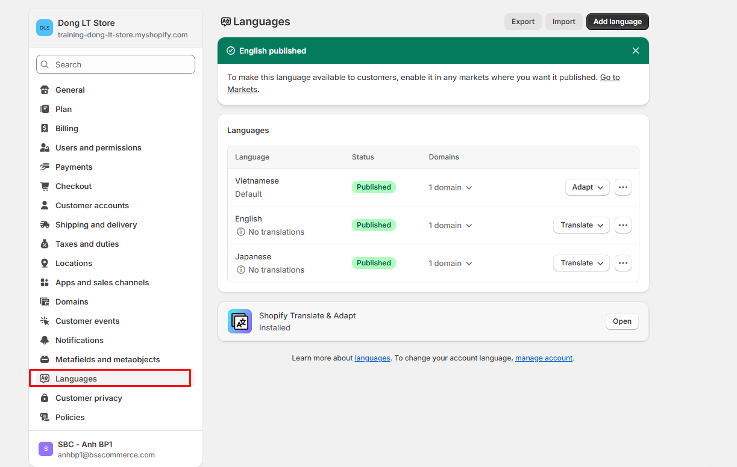Go to Customer privacy settings
737x467 pixels.
89,398
